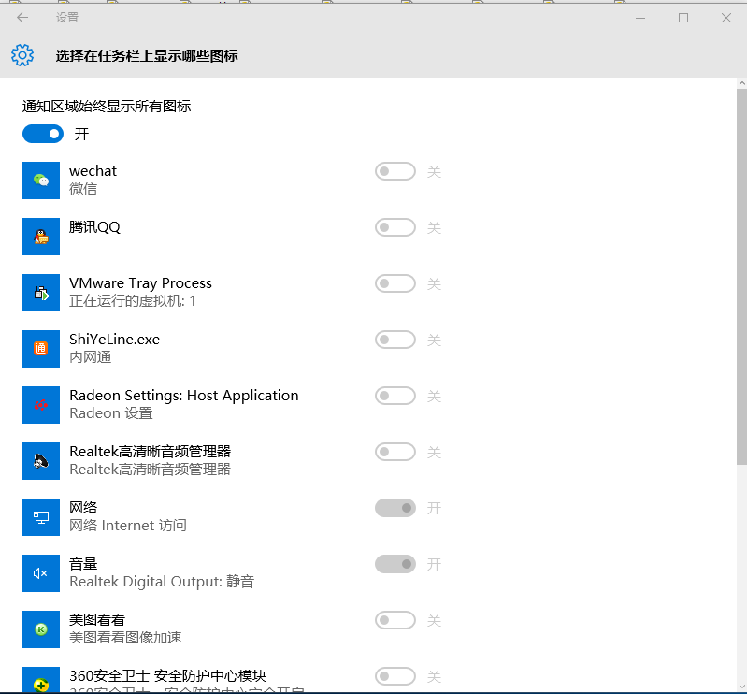The height and width of the screenshot is (694, 747).
Task: Minimize the 设置 window
Action: pos(640,18)
